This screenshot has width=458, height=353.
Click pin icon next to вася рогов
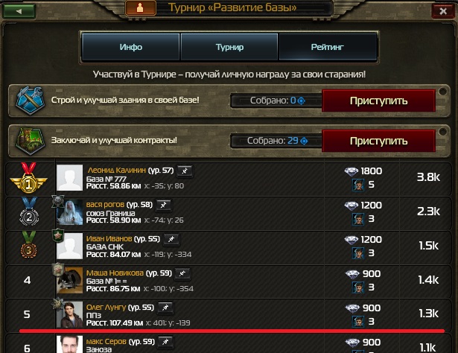[164, 205]
